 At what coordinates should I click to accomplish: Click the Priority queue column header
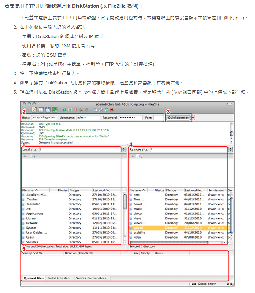147,253
